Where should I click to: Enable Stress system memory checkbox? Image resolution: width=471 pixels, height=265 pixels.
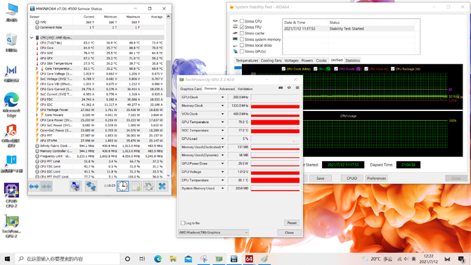click(x=242, y=39)
